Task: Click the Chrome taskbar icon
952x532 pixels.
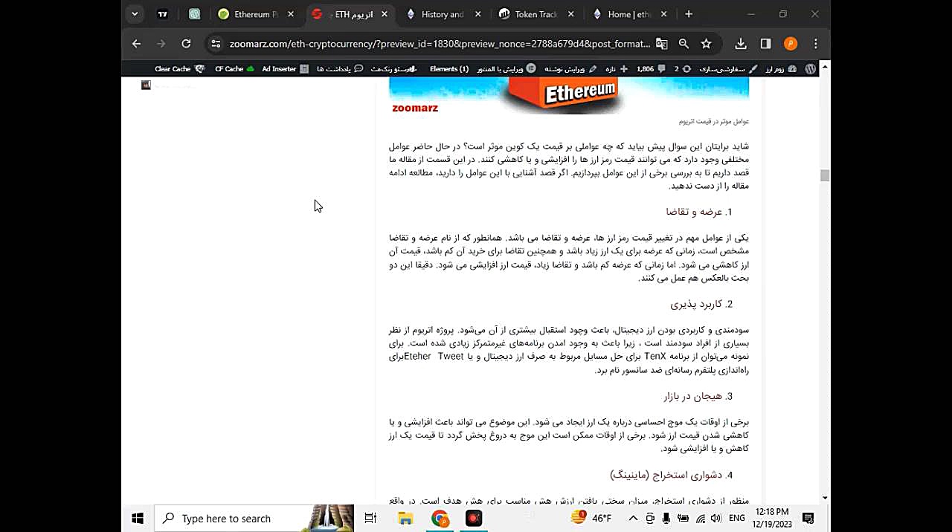Action: (x=440, y=519)
